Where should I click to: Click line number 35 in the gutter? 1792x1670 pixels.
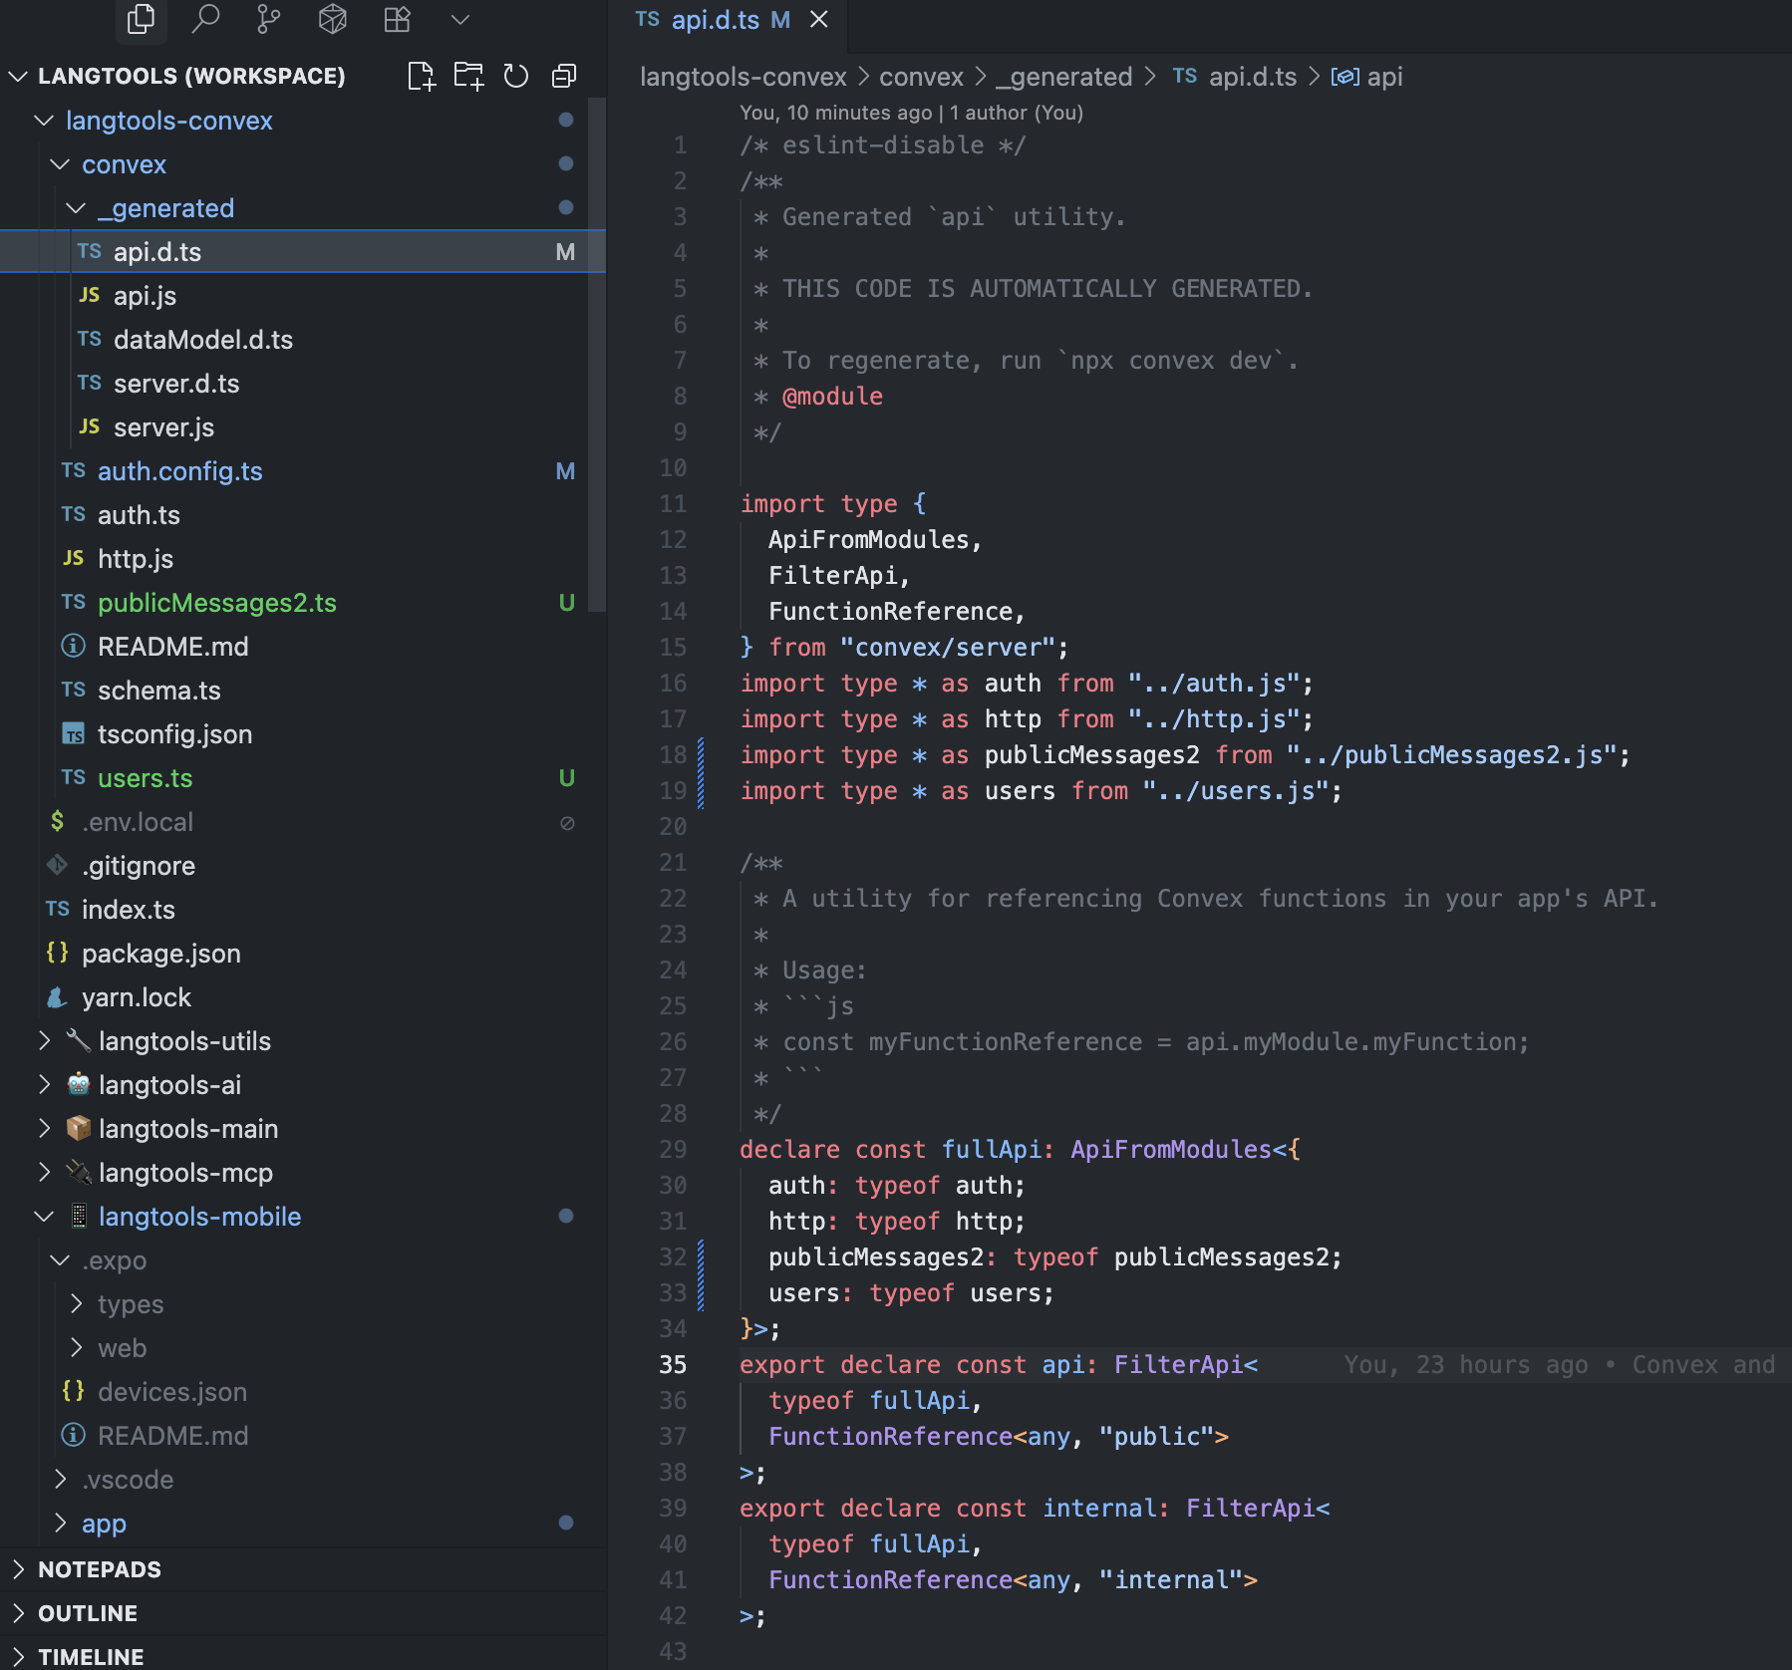tap(673, 1365)
